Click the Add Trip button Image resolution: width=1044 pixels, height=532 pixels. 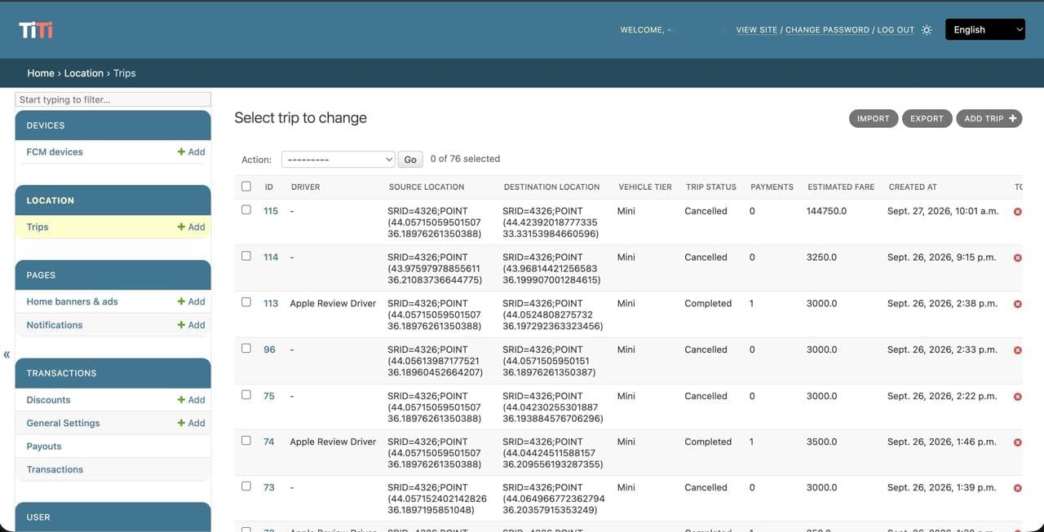point(989,119)
